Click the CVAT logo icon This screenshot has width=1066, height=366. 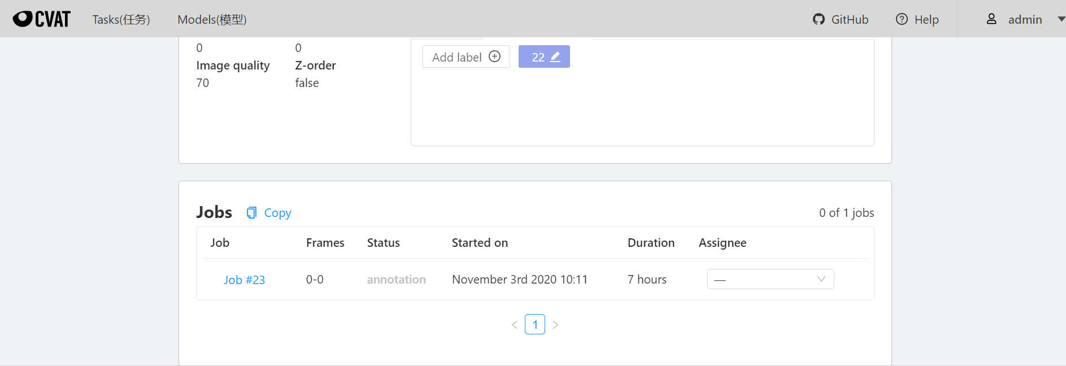(x=42, y=19)
